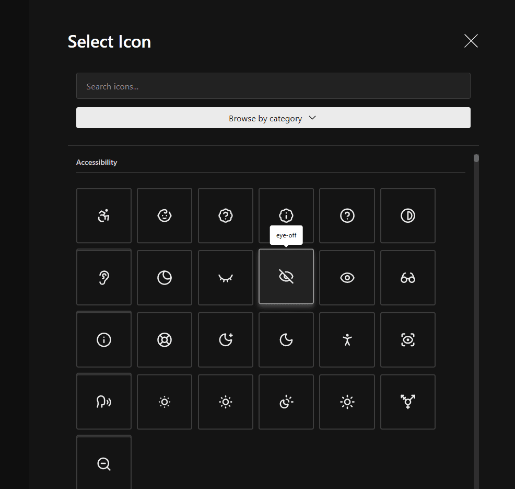Select the sun-moon combined icon

click(286, 402)
